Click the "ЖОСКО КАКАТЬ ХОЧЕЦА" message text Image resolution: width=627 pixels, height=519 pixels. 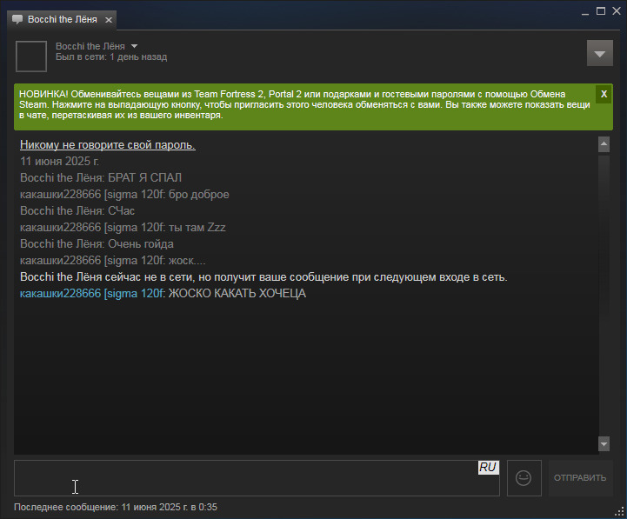(x=237, y=294)
